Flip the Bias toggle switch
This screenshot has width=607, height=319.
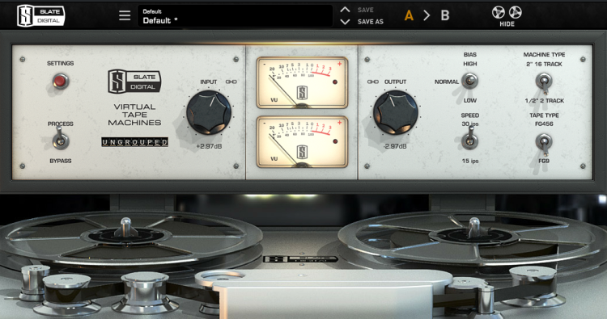(x=469, y=81)
